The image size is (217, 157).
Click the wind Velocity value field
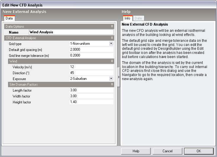point(91,67)
